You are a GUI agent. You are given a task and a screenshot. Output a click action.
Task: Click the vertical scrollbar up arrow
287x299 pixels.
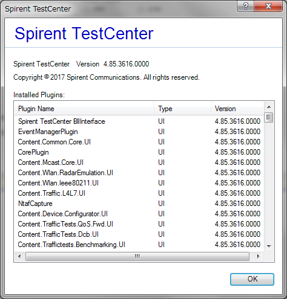[269, 107]
